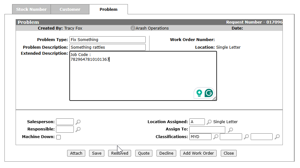Screen dimensions: 300x168
Task: Open the Assign To lookup icon
Action: tap(231, 130)
